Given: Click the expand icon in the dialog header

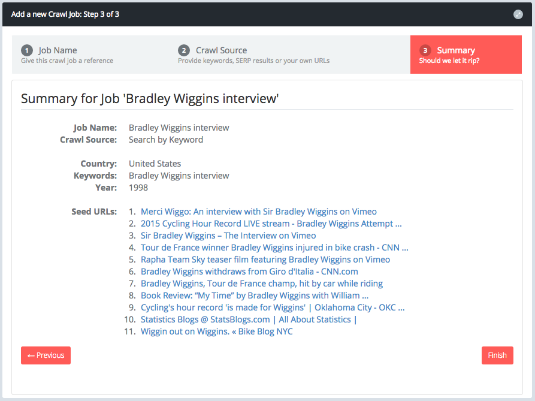Looking at the screenshot, I should (518, 14).
